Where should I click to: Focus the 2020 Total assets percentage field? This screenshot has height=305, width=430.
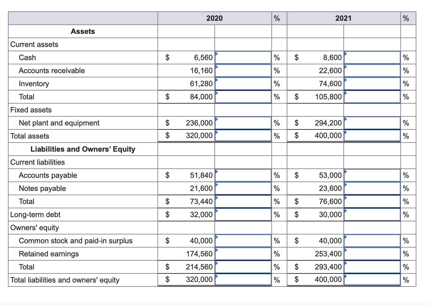click(x=243, y=135)
